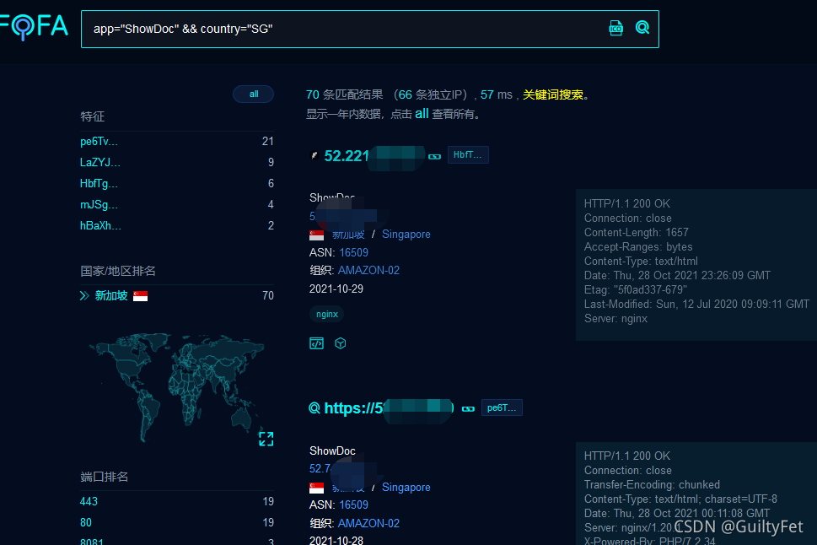Open the icon (ICO) search tool
817x545 pixels.
pos(615,28)
